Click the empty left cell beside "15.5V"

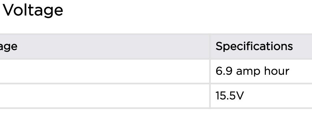104,96
